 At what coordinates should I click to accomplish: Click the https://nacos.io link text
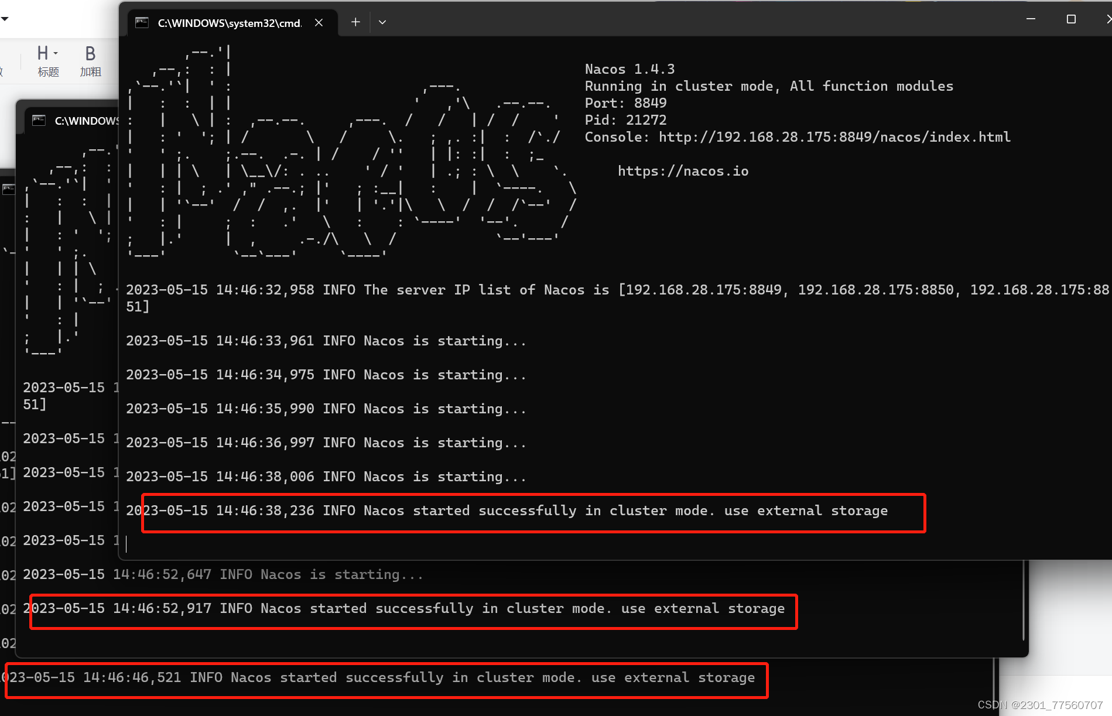683,171
